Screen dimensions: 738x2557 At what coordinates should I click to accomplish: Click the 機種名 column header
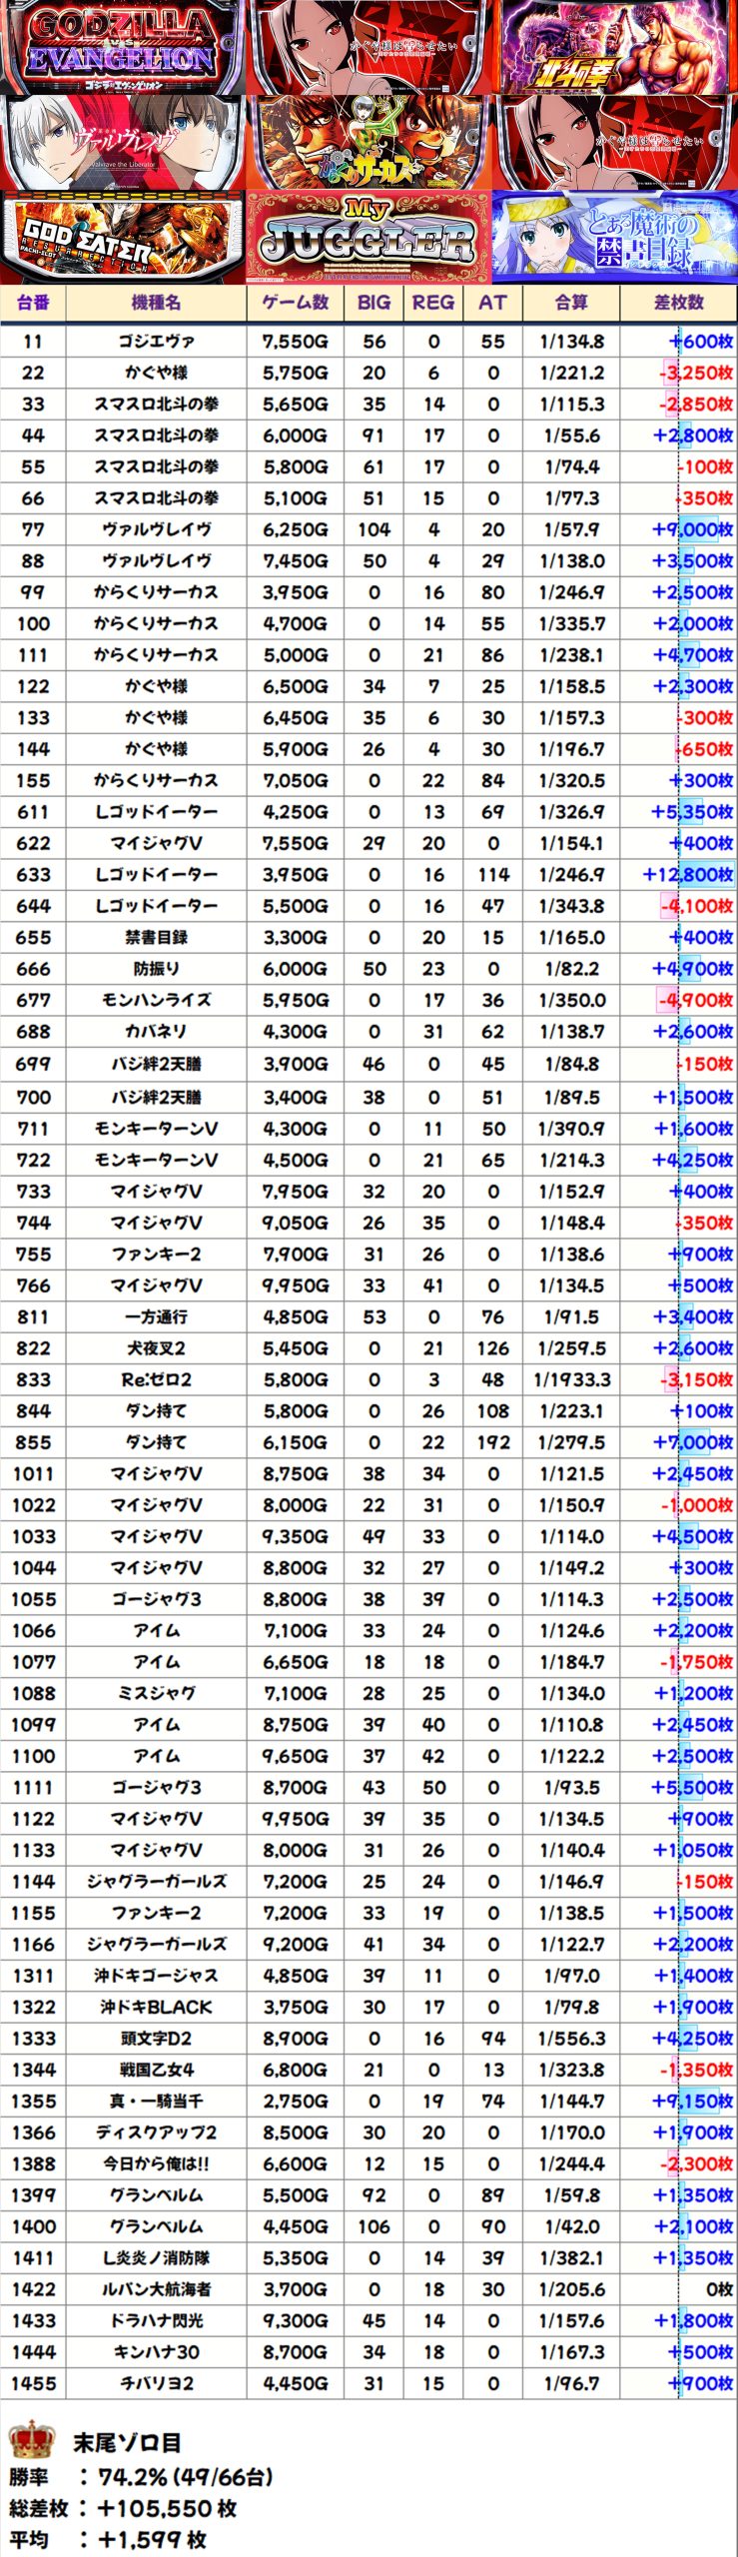tap(156, 303)
